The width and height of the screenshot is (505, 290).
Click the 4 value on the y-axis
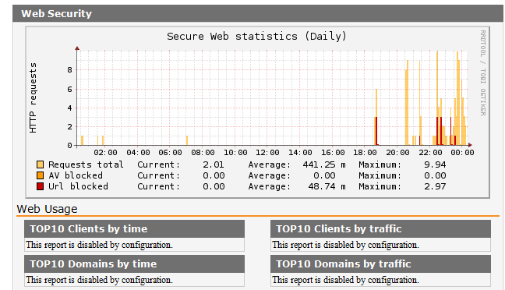coord(69,108)
